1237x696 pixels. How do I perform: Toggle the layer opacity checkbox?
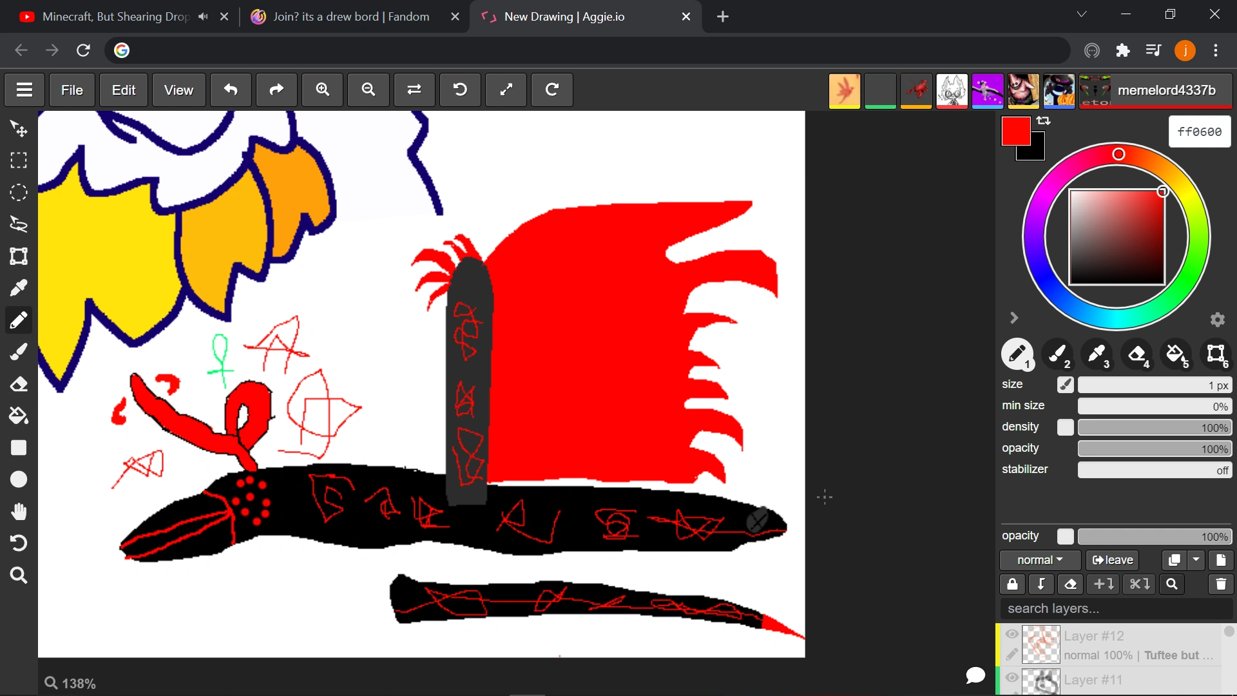tap(1065, 536)
